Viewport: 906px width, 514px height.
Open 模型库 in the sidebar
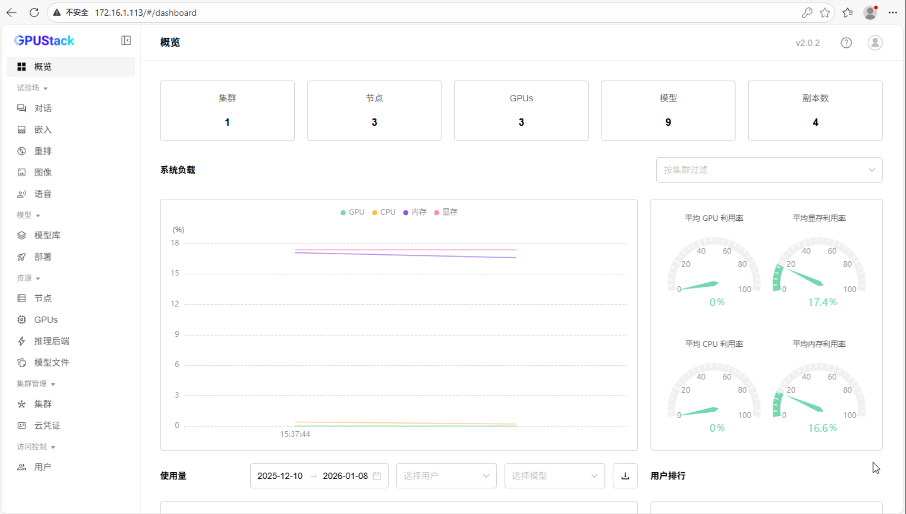pyautogui.click(x=71, y=235)
